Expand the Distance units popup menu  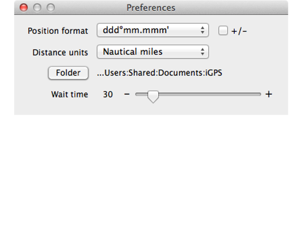point(152,52)
